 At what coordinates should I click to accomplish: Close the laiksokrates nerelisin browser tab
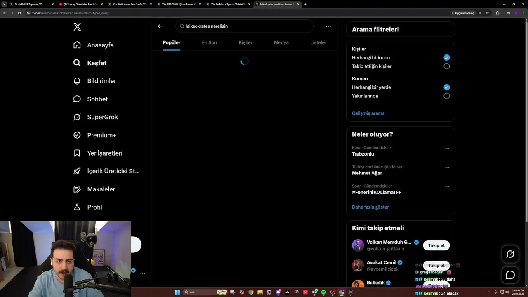coord(298,4)
